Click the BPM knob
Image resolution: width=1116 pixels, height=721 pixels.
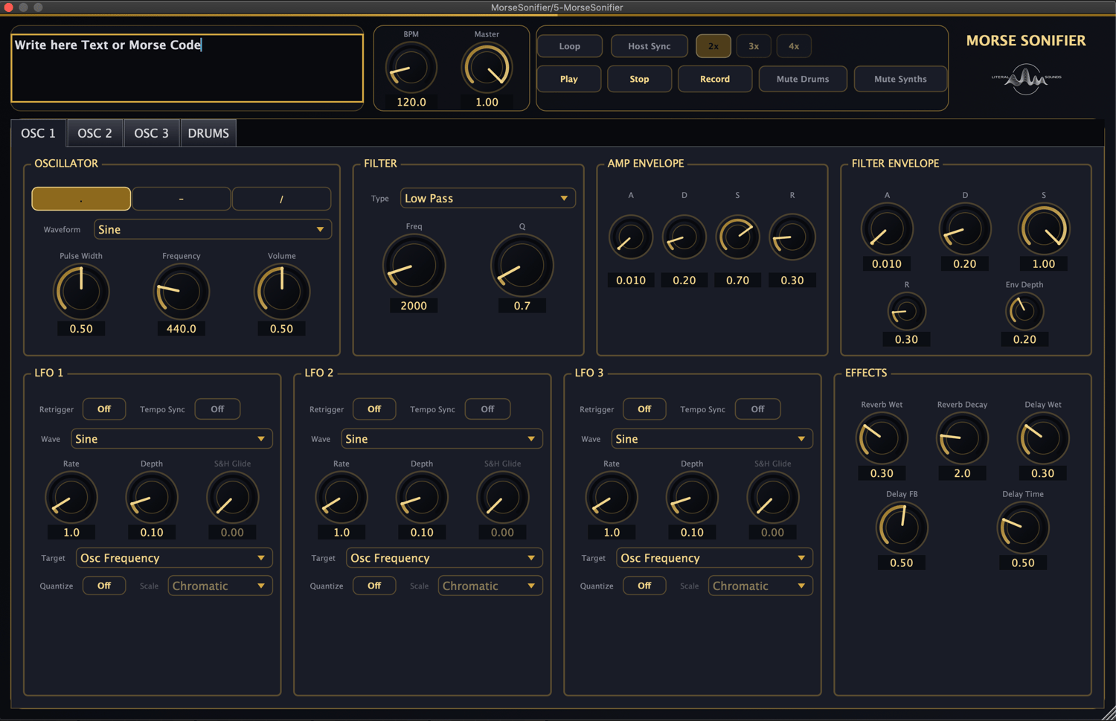coord(411,68)
